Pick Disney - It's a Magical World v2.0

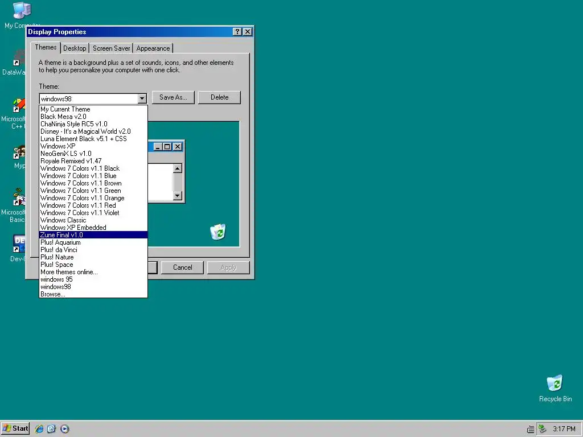tap(93, 131)
